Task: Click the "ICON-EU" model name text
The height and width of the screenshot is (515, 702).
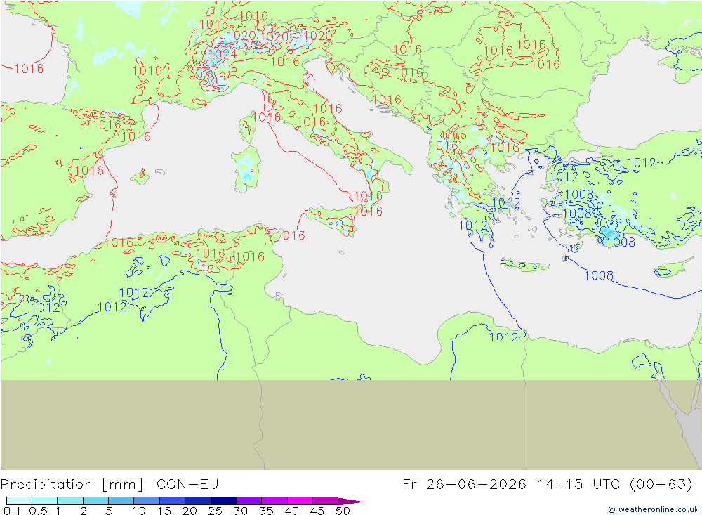Action: click(185, 484)
